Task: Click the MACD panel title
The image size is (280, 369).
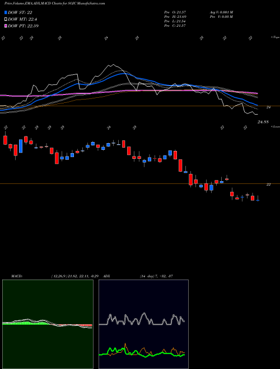Action: (16, 276)
